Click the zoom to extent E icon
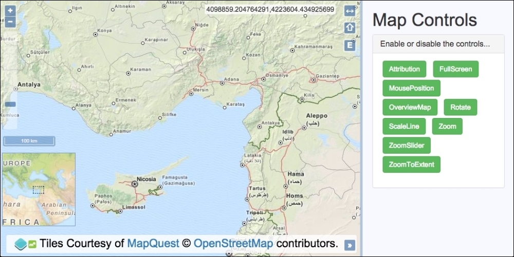 (x=350, y=45)
